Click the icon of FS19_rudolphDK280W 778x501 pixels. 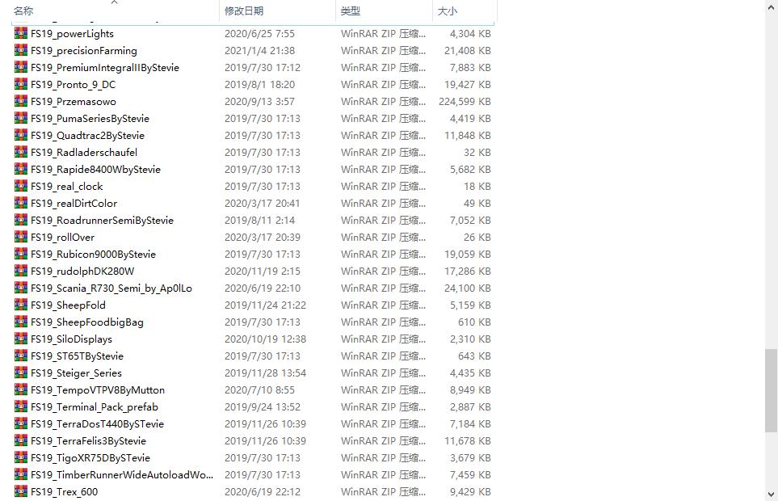coord(21,271)
